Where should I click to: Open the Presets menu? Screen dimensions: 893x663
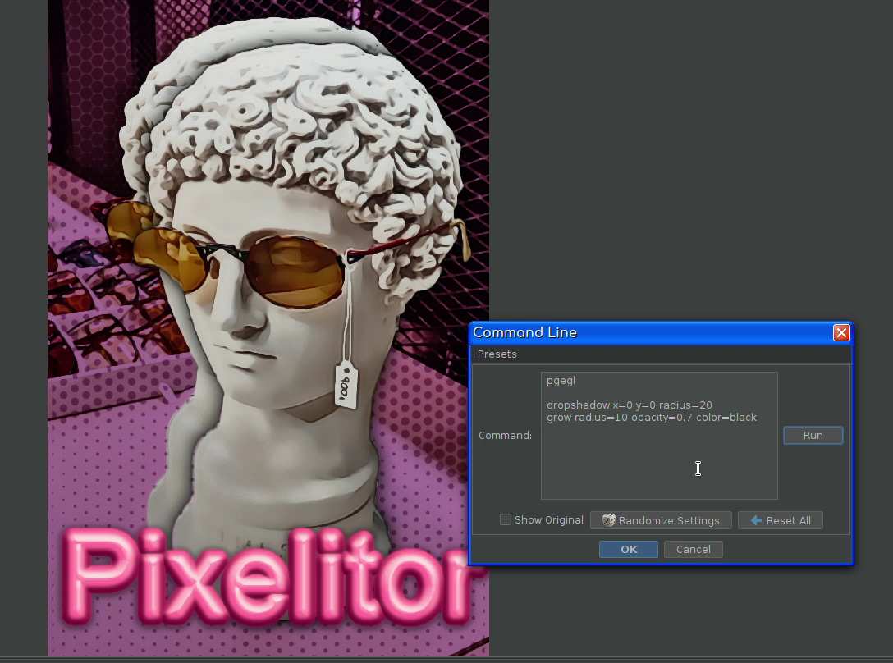coord(497,354)
